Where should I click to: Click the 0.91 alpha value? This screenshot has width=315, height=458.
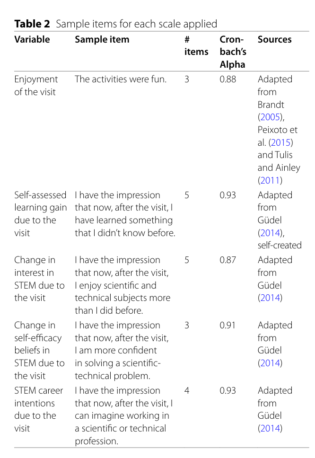[227, 326]
